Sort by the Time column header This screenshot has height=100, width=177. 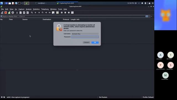[11, 19]
